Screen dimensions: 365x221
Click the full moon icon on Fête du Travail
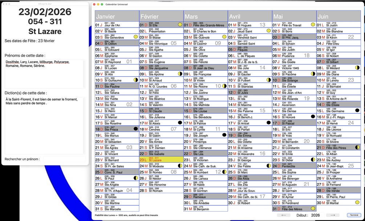coord(313,24)
